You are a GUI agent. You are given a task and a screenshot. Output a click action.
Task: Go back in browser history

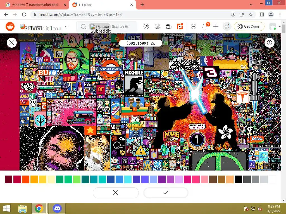[6, 14]
